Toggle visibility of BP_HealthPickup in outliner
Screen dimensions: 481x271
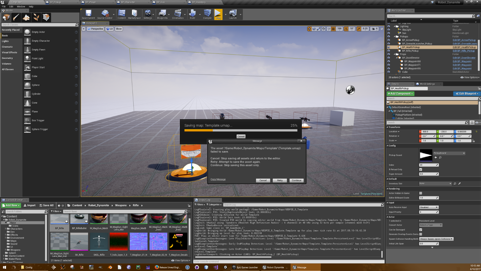[389, 47]
